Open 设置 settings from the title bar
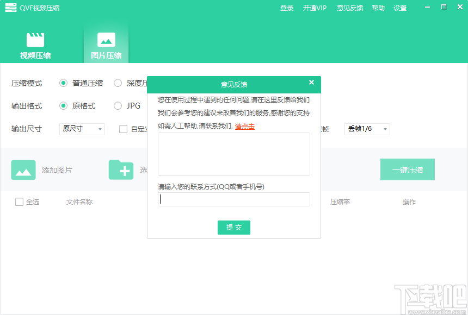 (400, 8)
